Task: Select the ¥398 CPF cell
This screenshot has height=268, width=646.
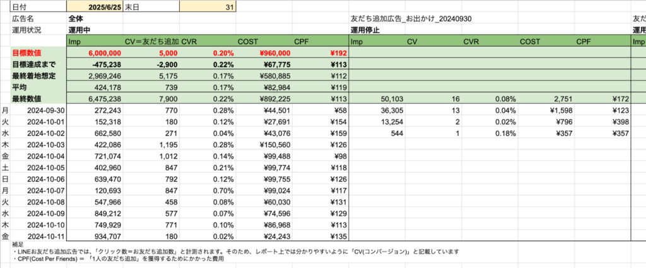Action: (x=602, y=121)
